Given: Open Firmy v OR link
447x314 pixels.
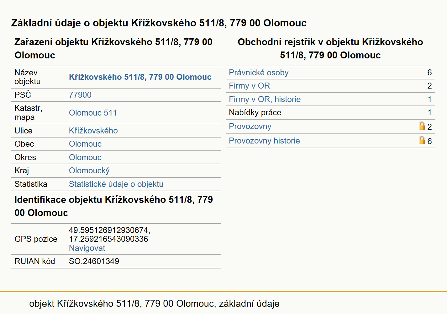Looking at the screenshot, I should [x=249, y=86].
